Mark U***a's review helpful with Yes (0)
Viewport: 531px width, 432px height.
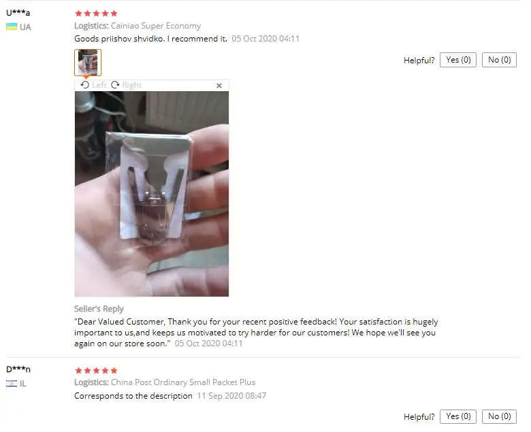point(458,60)
